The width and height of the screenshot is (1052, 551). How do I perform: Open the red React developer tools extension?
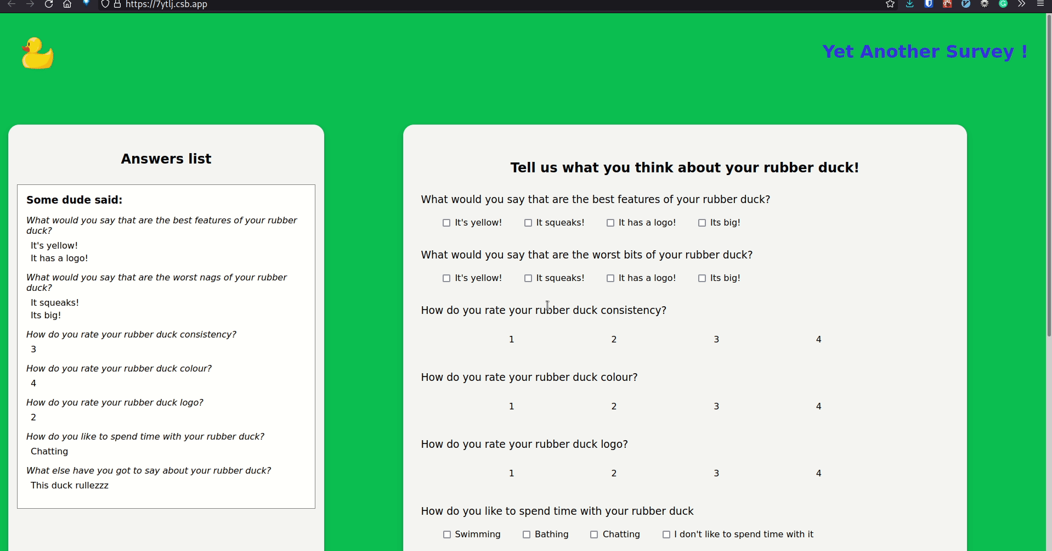coord(947,4)
